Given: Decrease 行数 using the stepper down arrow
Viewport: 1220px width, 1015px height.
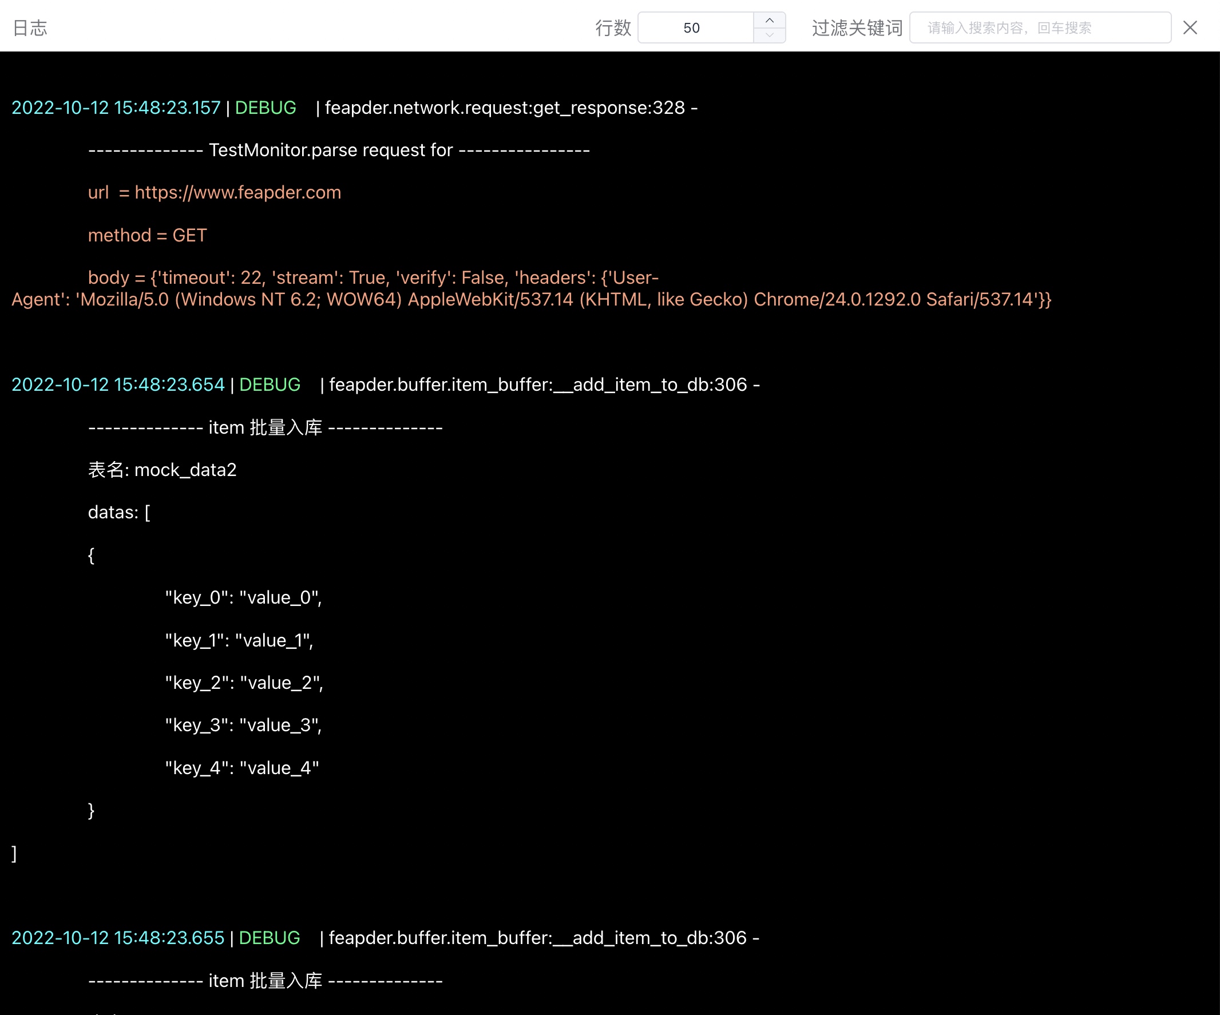Looking at the screenshot, I should click(x=769, y=34).
